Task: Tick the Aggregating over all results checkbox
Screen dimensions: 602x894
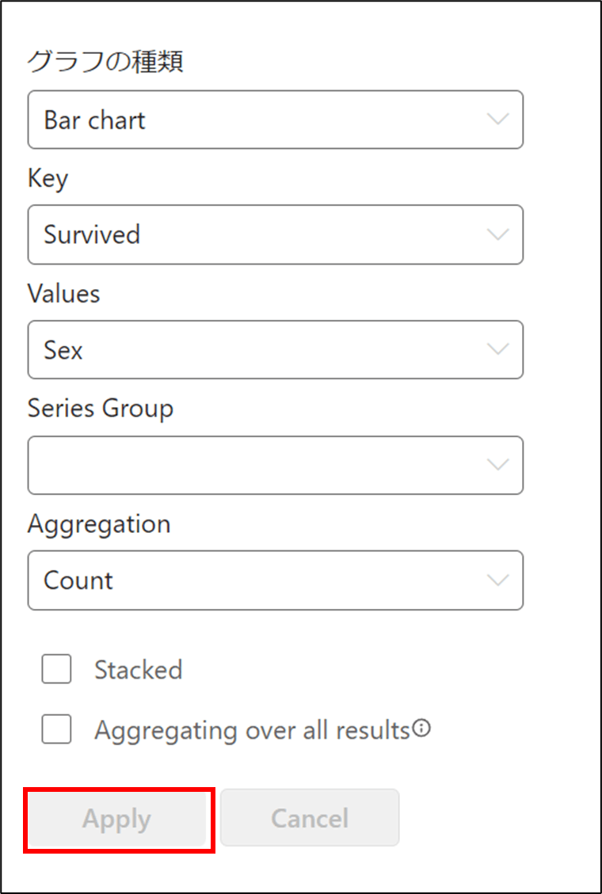Action: coord(56,729)
